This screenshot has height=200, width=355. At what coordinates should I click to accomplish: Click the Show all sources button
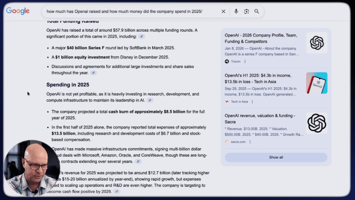pyautogui.click(x=276, y=157)
